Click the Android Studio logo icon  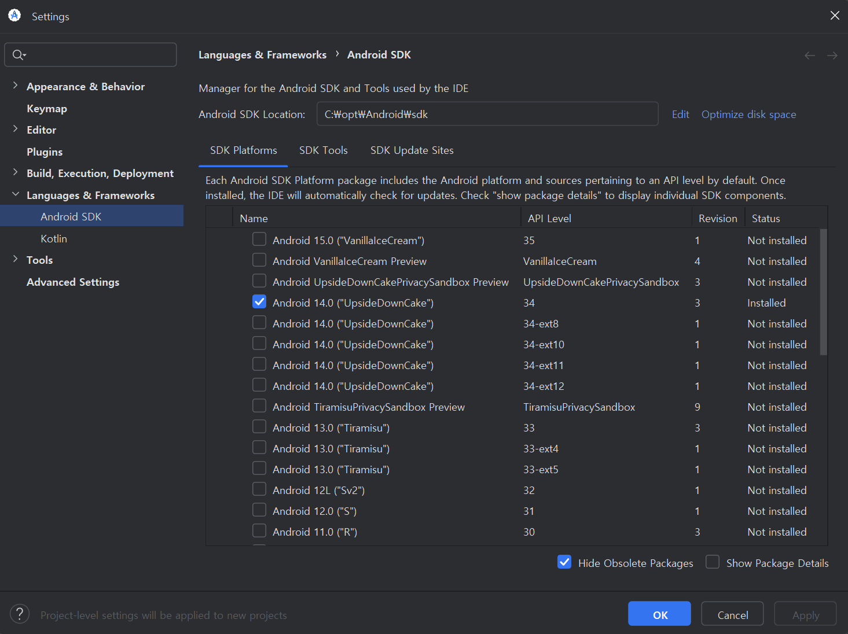coord(14,16)
